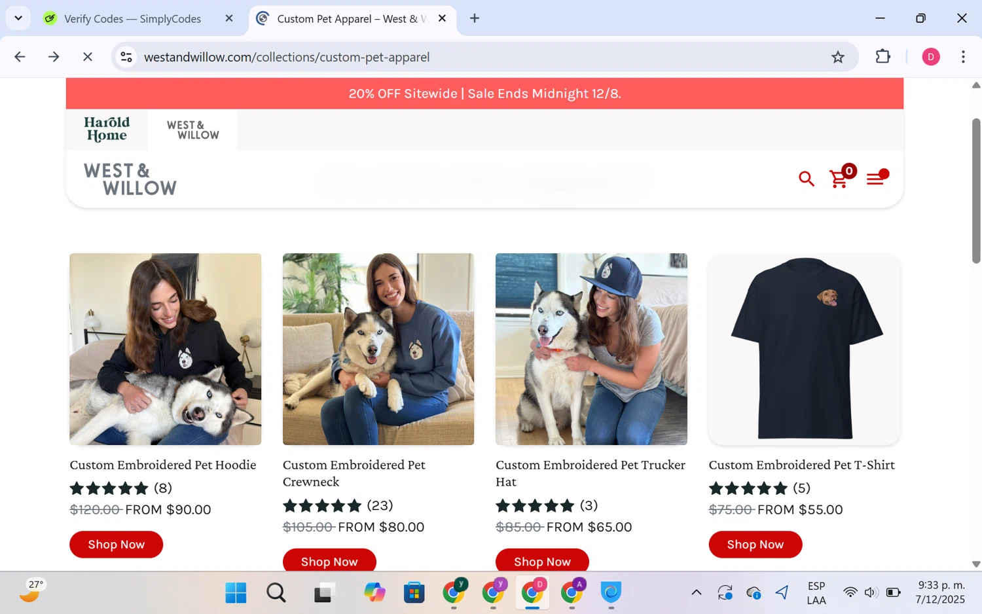Open Microsoft Store from the taskbar
The height and width of the screenshot is (614, 982).
(x=414, y=593)
